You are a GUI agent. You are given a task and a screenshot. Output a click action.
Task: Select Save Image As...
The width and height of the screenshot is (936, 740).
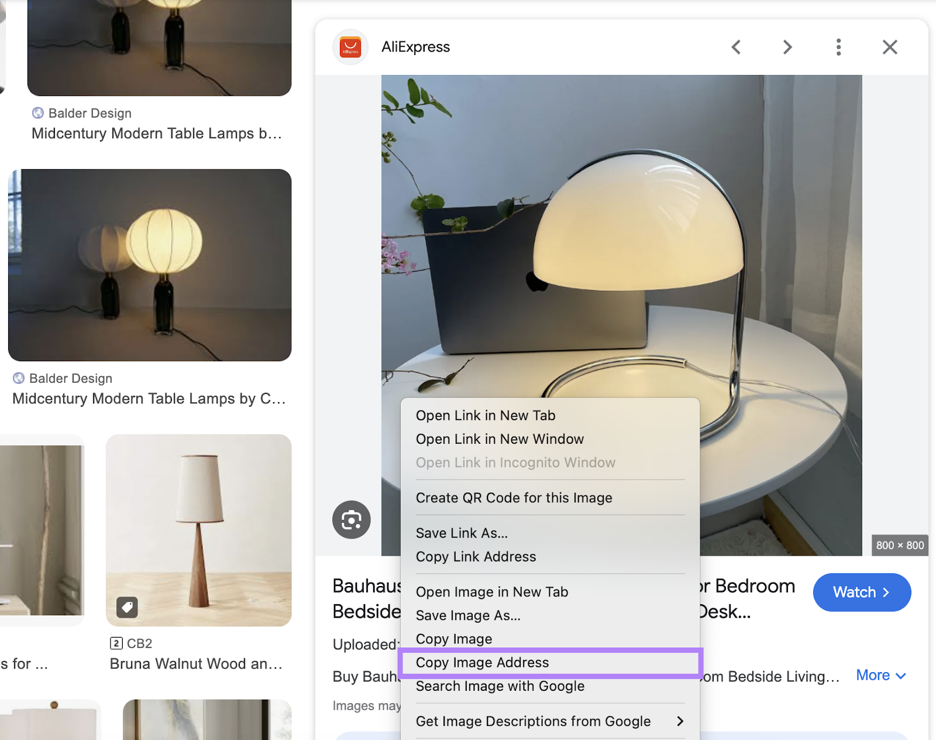(550, 615)
